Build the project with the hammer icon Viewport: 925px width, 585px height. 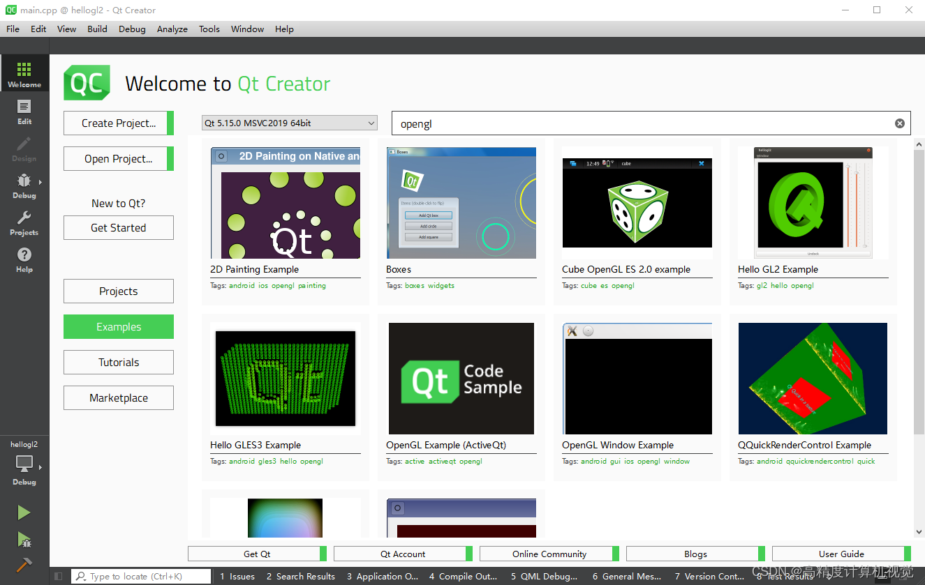tap(24, 564)
